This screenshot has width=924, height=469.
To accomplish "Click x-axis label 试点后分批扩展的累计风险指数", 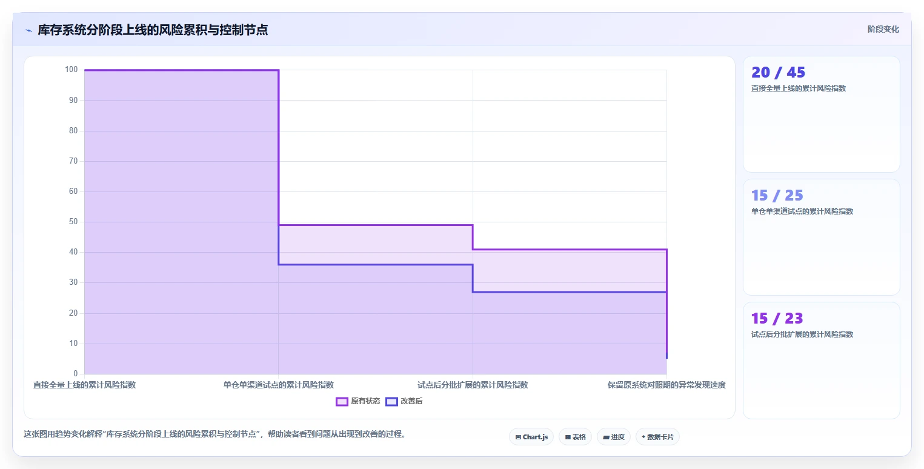I will pyautogui.click(x=473, y=385).
